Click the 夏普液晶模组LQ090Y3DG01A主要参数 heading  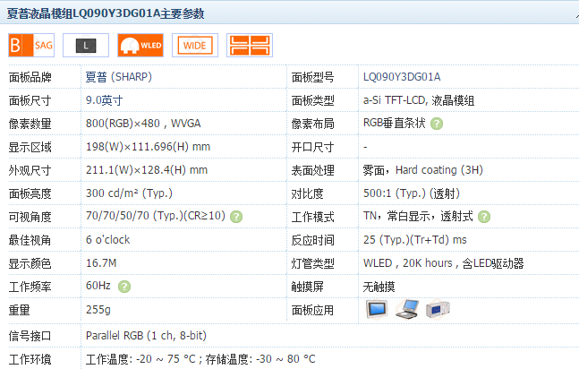(105, 13)
